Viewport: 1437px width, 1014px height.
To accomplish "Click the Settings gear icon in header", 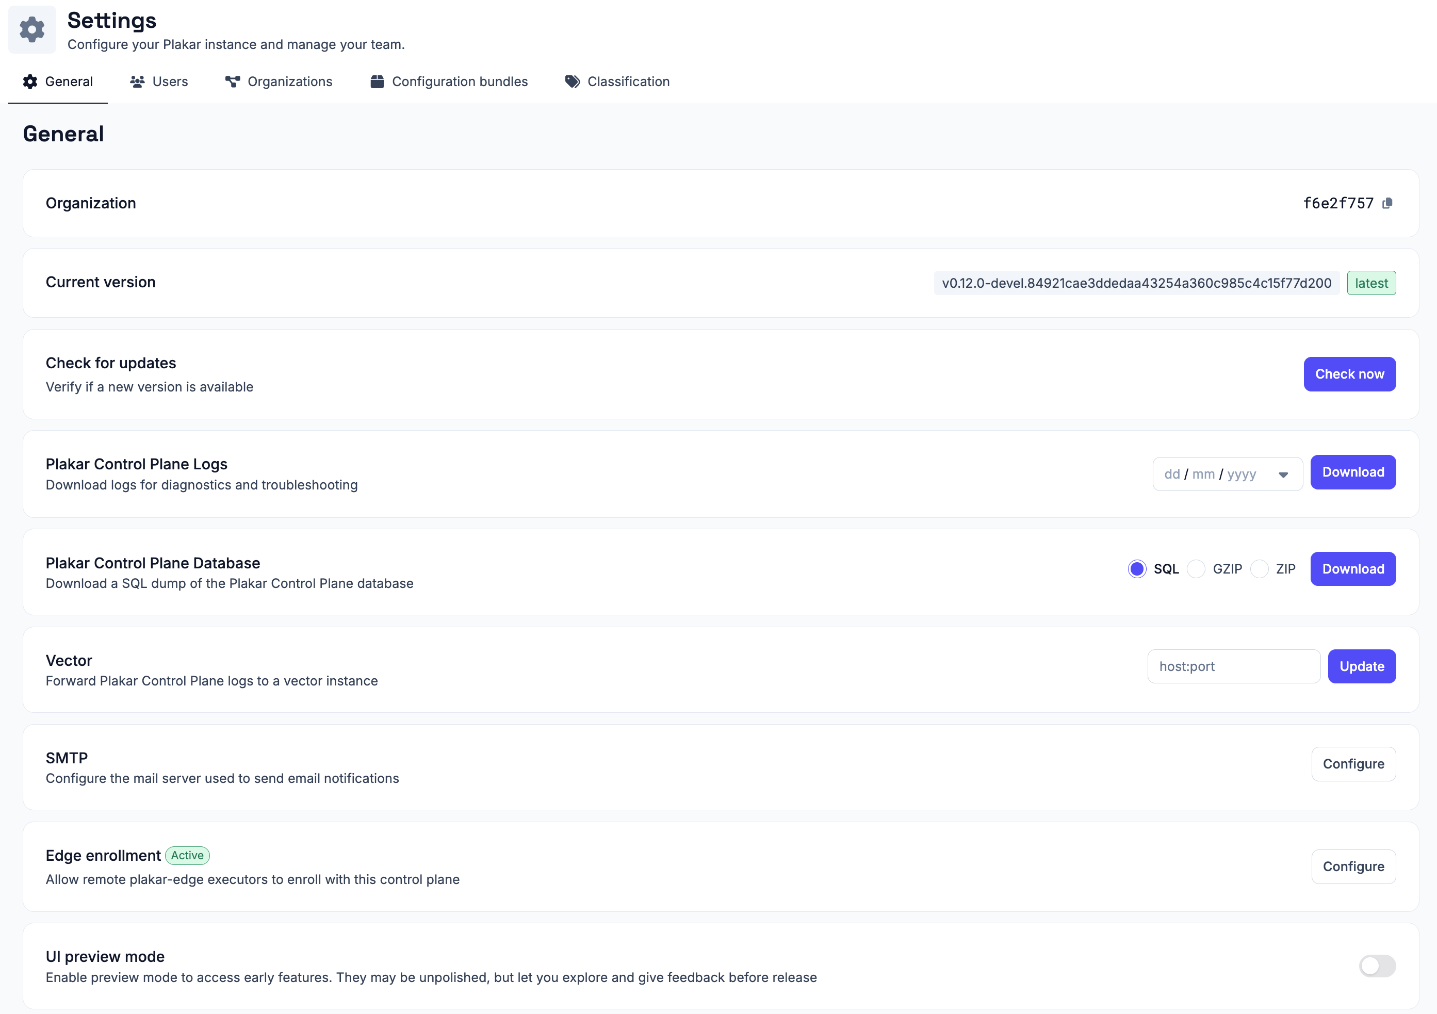I will pyautogui.click(x=32, y=29).
